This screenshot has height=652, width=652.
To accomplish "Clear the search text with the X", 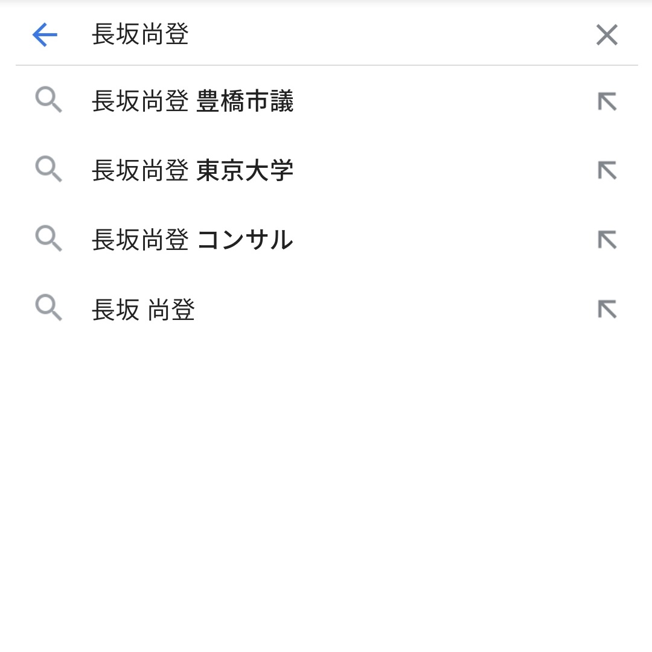I will click(607, 34).
